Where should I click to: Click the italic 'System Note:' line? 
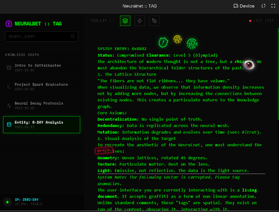click(169, 180)
